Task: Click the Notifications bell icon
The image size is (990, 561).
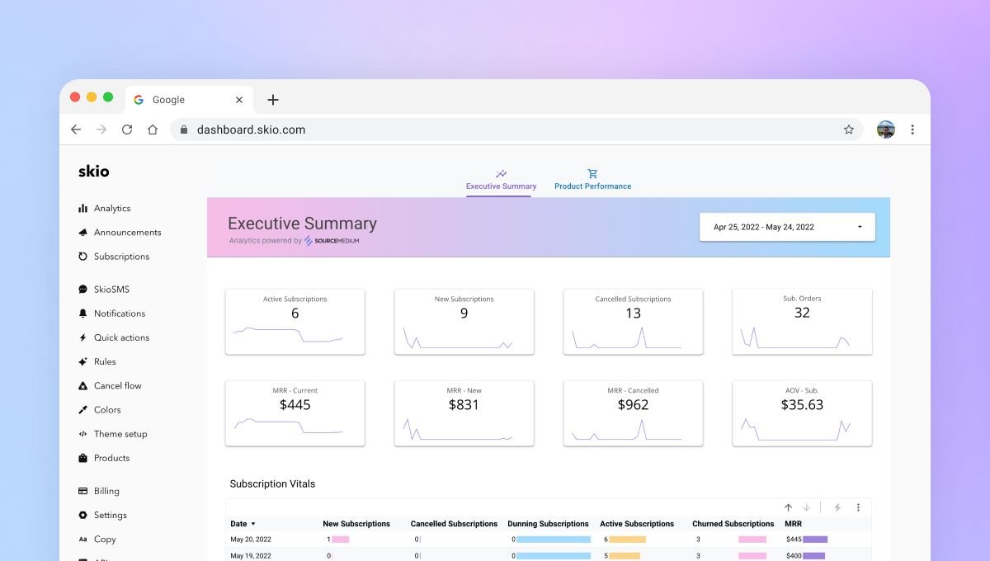Action: [x=82, y=313]
